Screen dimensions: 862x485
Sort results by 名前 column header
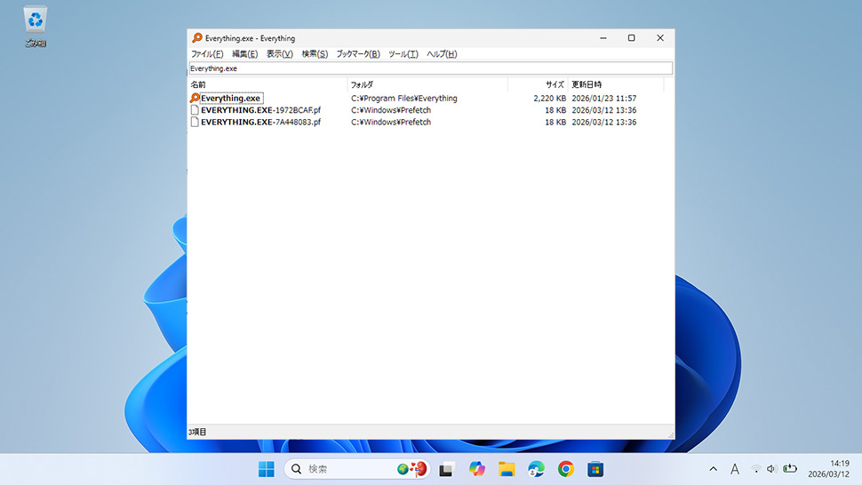(x=267, y=85)
